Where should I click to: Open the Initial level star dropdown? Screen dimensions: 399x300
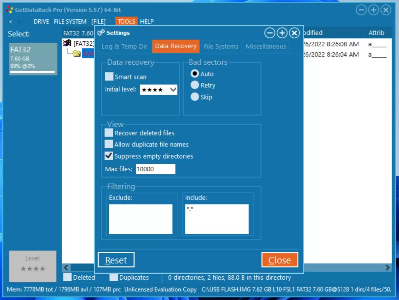point(159,90)
